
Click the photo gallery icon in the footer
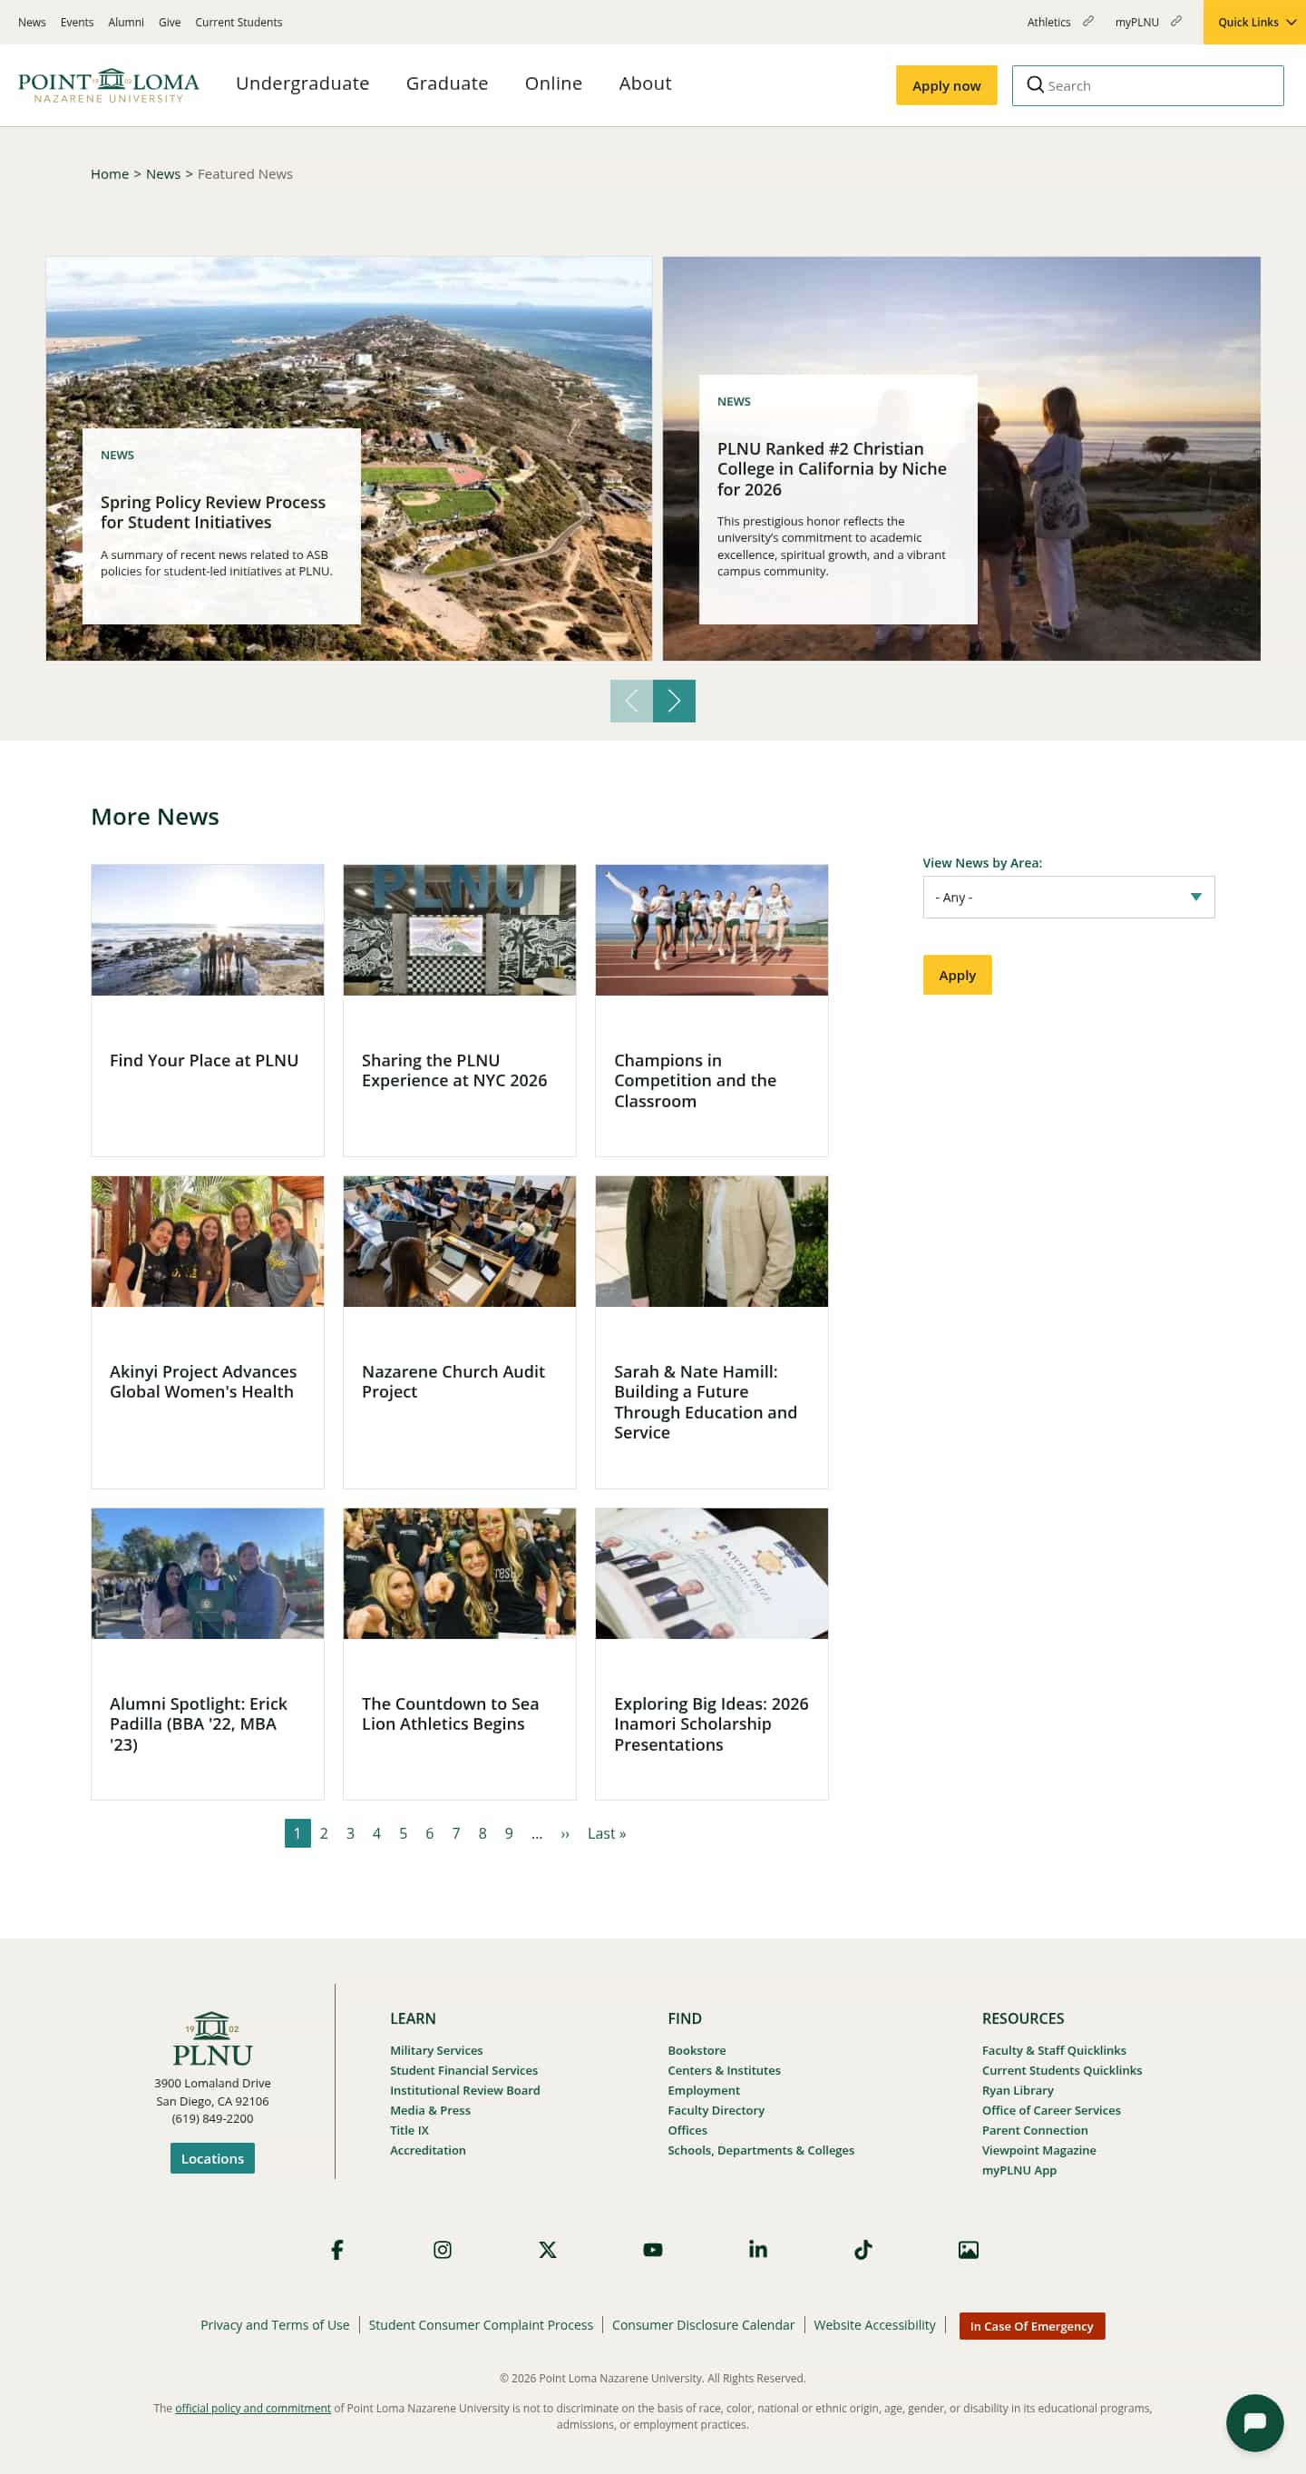pyautogui.click(x=969, y=2249)
